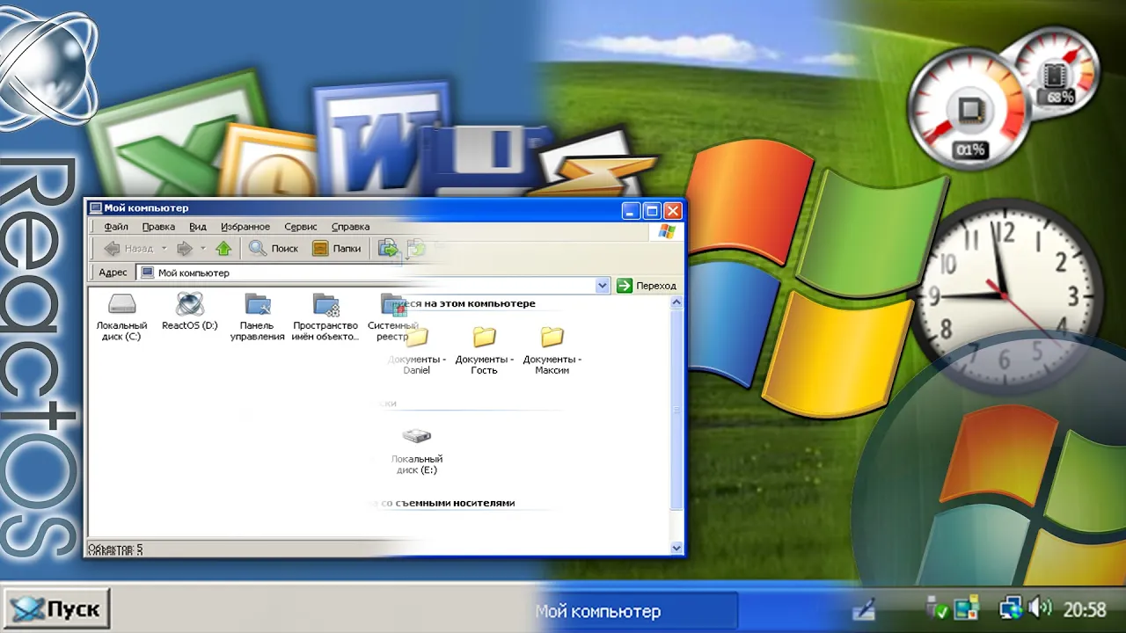Open the Избранное menu
The height and width of the screenshot is (633, 1126).
pos(245,227)
